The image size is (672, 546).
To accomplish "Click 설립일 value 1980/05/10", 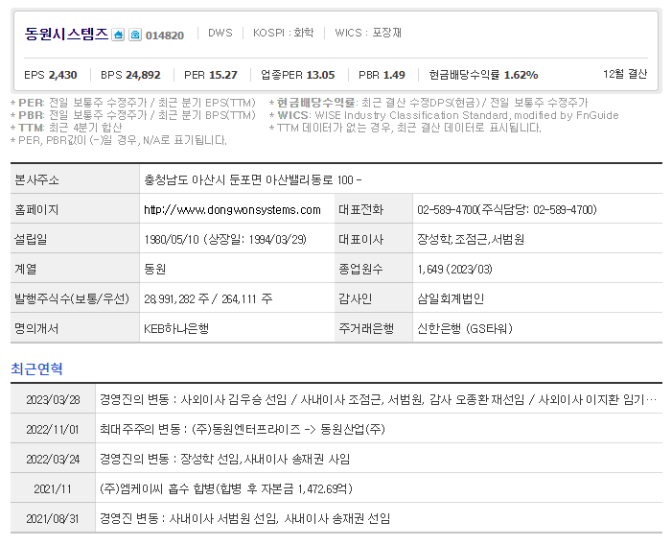I will pos(172,239).
